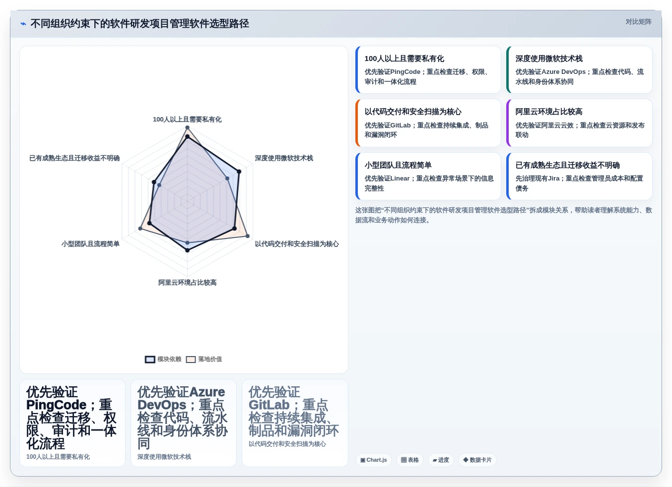Click the title 不同组织约束下的软件研发项目管理软件选型路径
The image size is (672, 487).
(139, 24)
